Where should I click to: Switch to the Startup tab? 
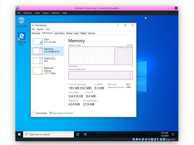69,33
